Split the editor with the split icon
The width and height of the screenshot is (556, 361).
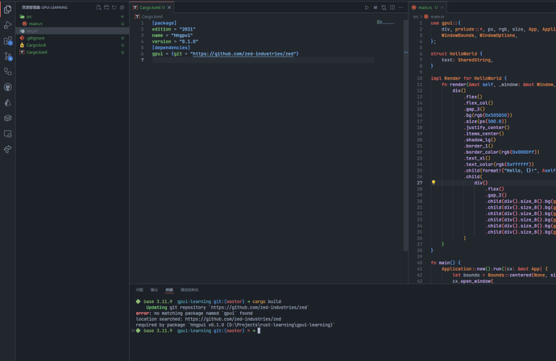pos(392,7)
